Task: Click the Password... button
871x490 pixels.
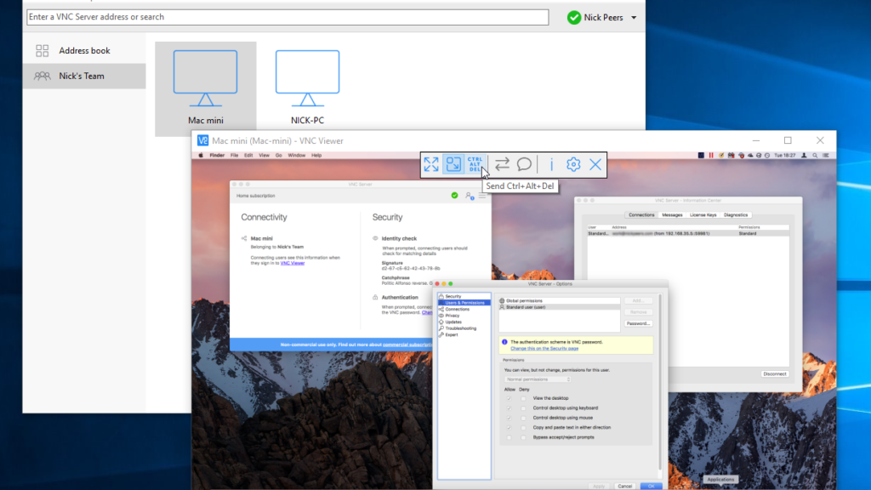Action: point(638,323)
